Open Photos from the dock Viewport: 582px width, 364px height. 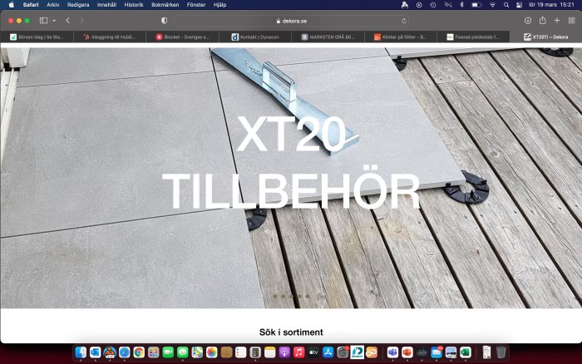tap(211, 352)
